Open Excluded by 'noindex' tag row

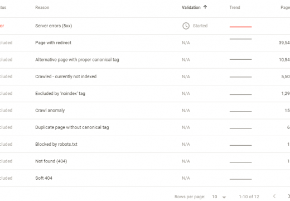tap(145, 93)
